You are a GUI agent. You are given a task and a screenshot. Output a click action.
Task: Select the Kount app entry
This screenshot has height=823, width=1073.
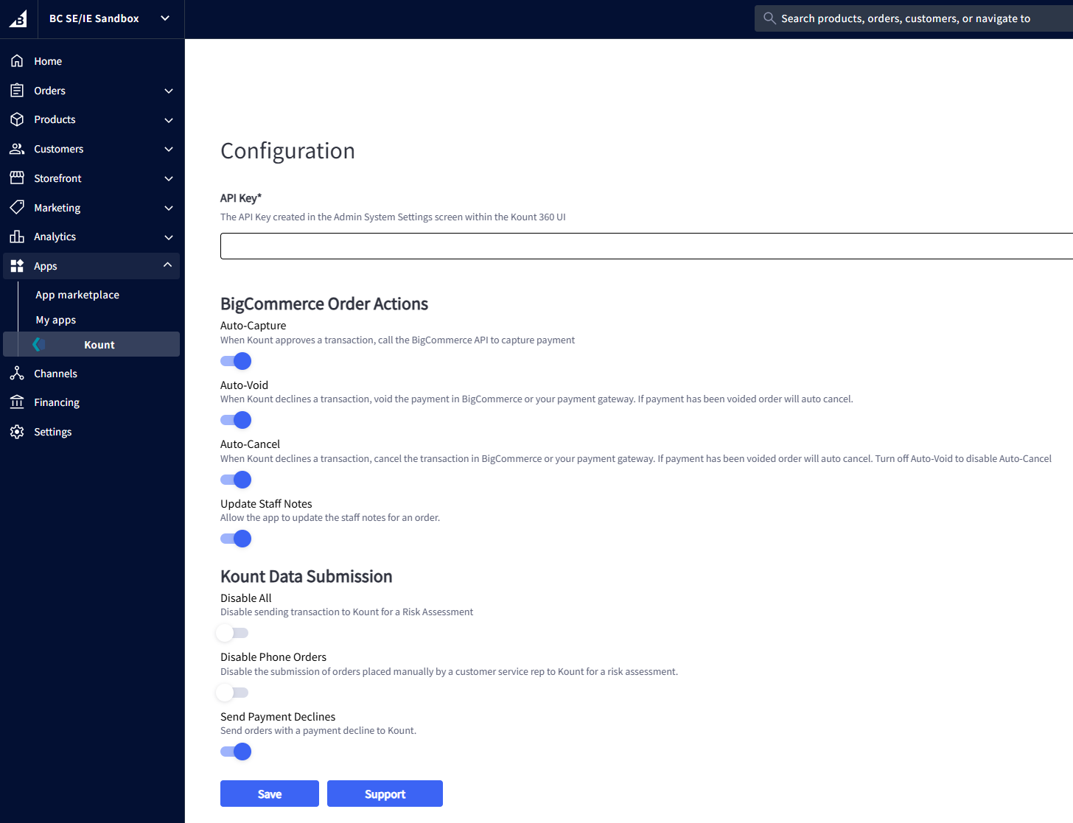pos(91,344)
